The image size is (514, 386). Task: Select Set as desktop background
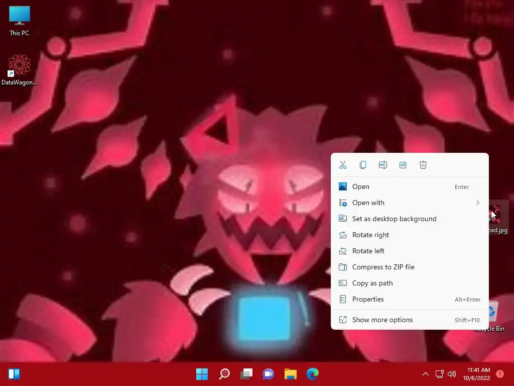click(x=410, y=219)
